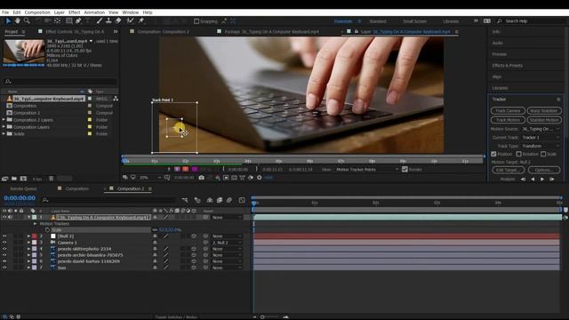Click the timeline layer search magnifier icon

[45, 200]
